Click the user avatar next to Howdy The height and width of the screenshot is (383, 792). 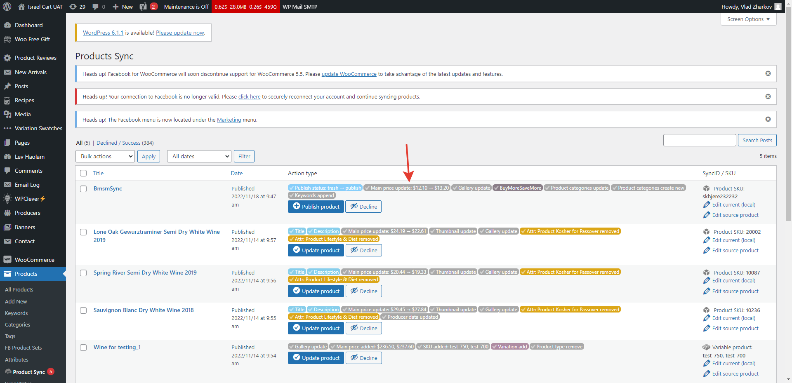[778, 7]
